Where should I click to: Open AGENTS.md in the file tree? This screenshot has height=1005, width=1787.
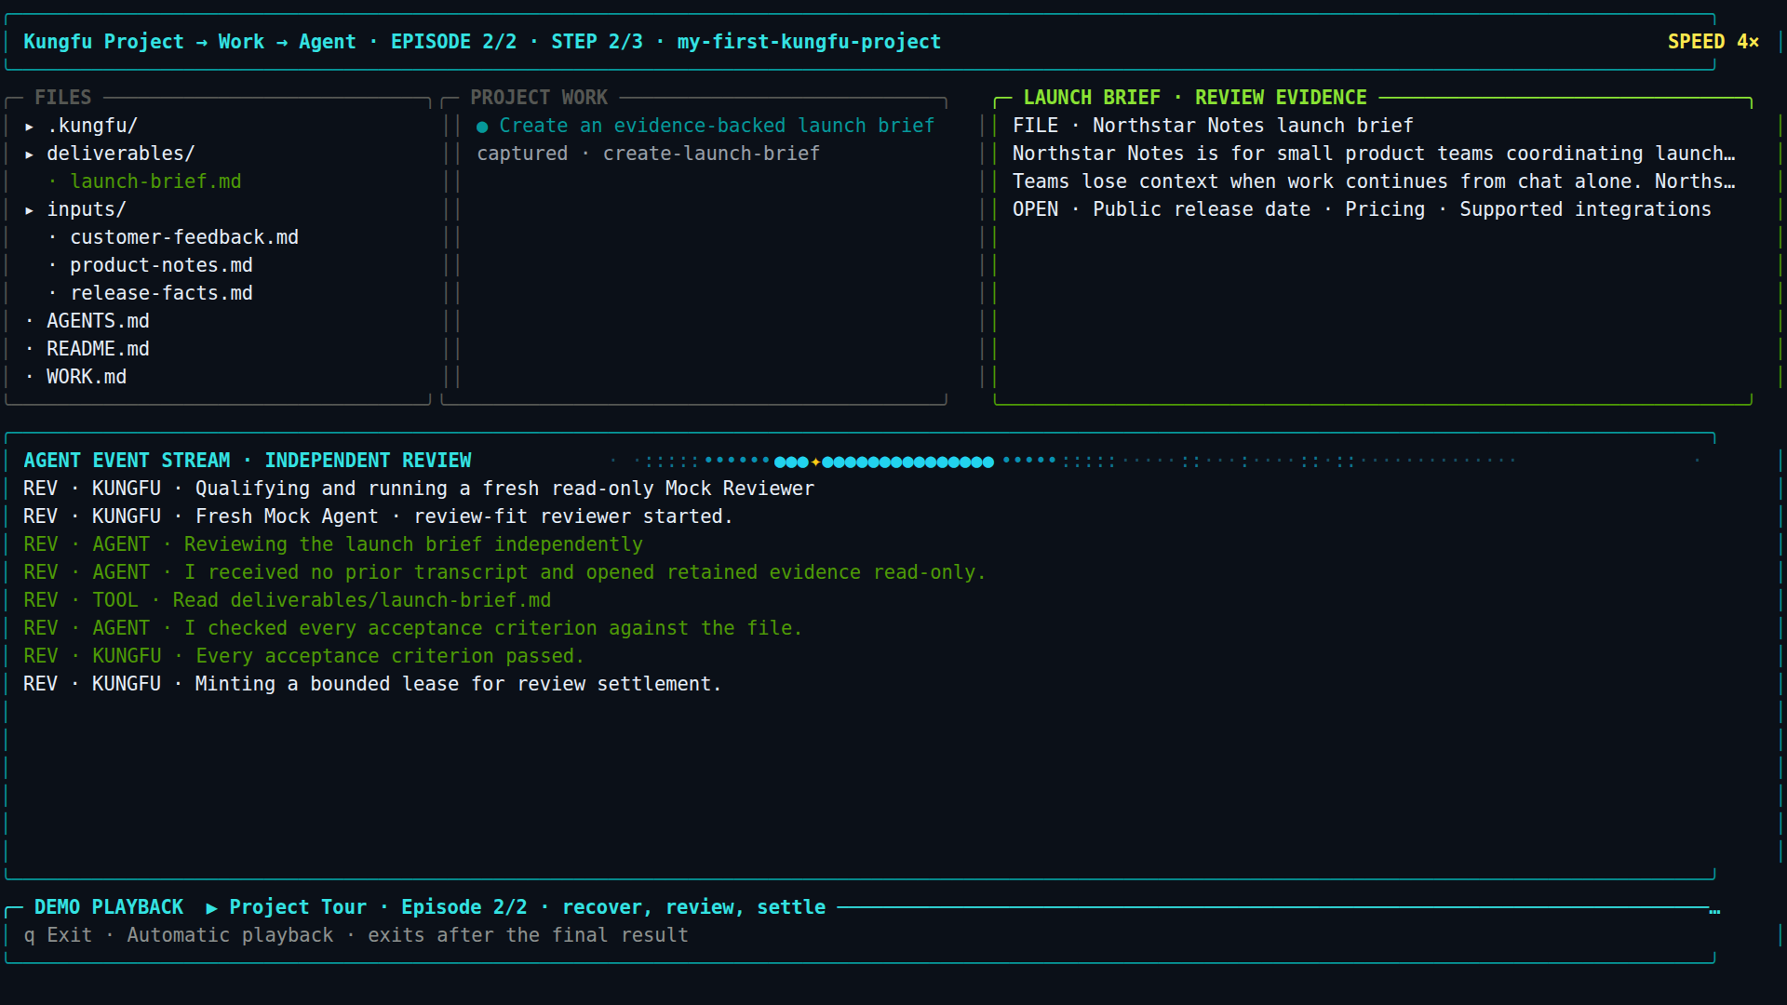click(x=98, y=321)
